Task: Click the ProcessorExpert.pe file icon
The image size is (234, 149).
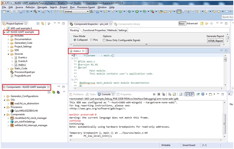Action: [x=12, y=72]
